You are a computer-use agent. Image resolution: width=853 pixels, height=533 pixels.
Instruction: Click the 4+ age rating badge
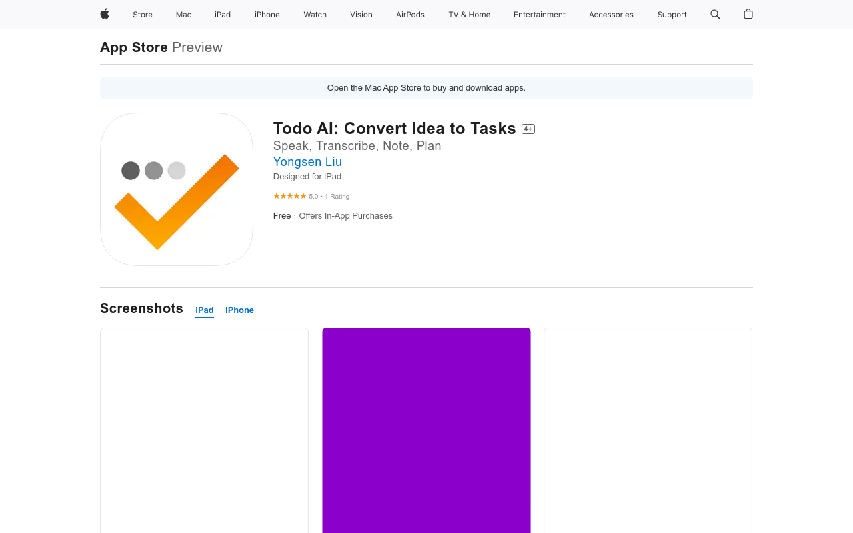[x=528, y=129]
